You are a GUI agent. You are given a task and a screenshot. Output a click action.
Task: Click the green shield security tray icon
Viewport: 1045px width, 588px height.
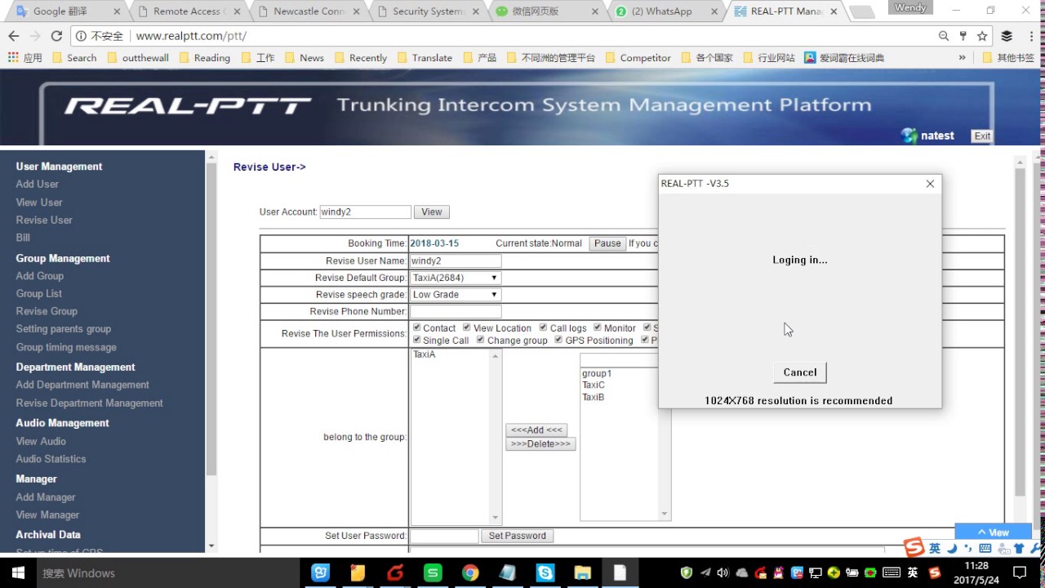tap(687, 572)
